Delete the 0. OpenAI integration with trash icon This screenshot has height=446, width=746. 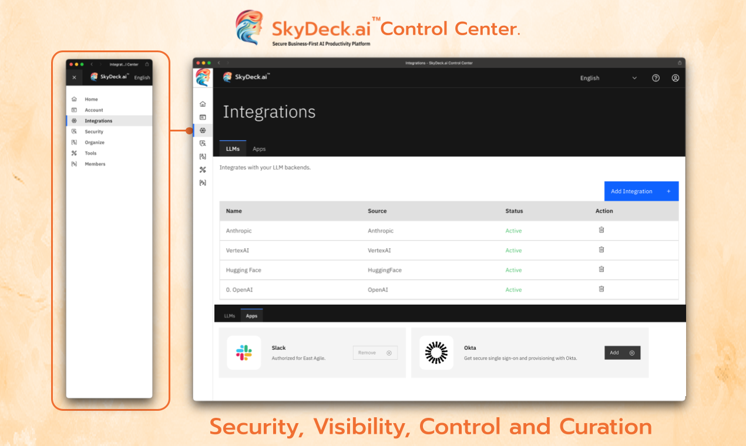tap(601, 289)
